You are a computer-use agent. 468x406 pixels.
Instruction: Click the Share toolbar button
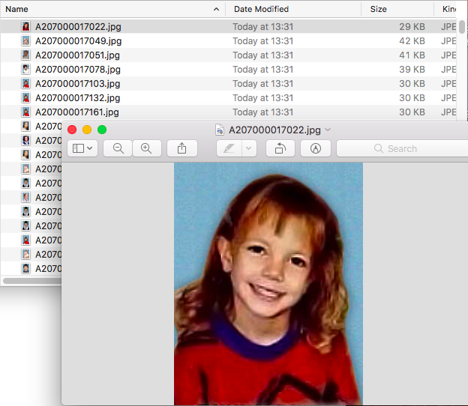(x=181, y=148)
